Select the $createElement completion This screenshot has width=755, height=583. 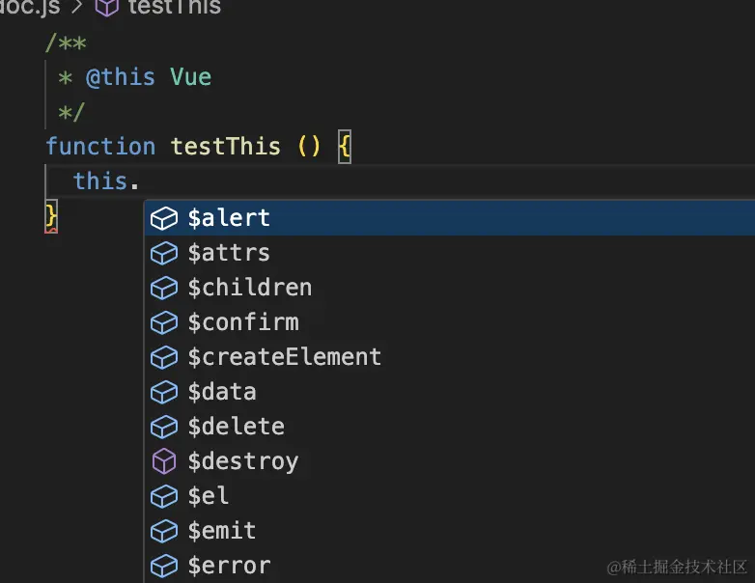click(285, 357)
